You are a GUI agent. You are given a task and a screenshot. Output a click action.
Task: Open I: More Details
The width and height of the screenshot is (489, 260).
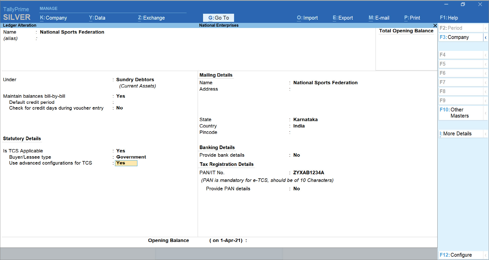click(461, 134)
